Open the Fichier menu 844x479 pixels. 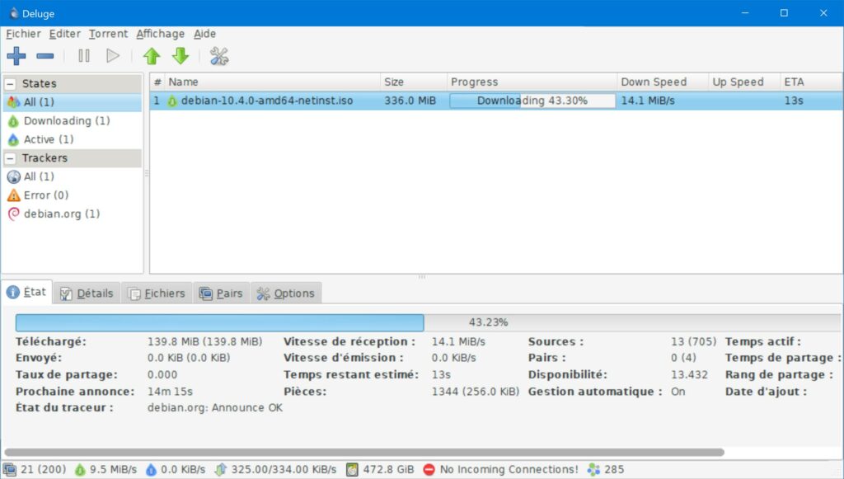(x=23, y=34)
